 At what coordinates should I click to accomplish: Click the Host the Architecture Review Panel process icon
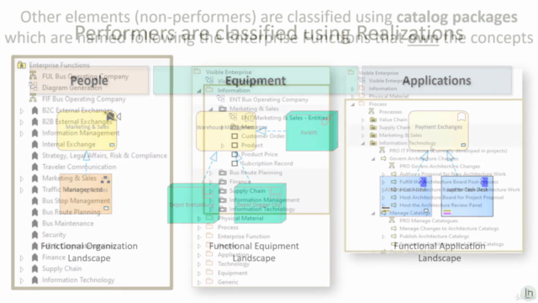tap(394, 205)
